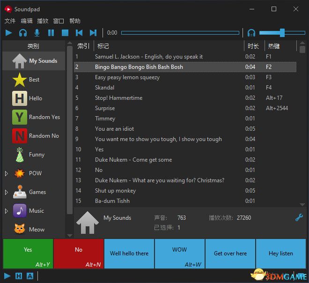The height and width of the screenshot is (283, 309).
Task: Stop playback with the square stop icon
Action: 65,33
